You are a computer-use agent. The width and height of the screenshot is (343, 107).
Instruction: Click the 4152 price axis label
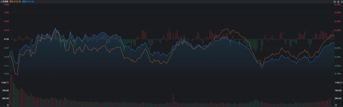click(6, 21)
